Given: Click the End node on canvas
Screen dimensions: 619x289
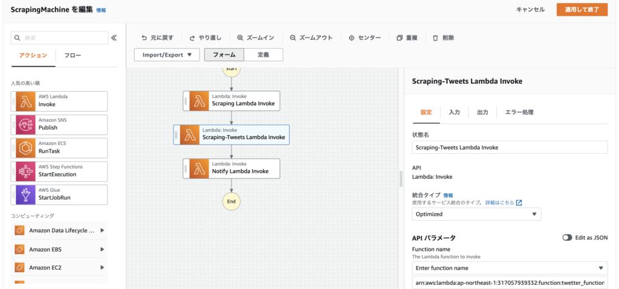Looking at the screenshot, I should click(232, 202).
